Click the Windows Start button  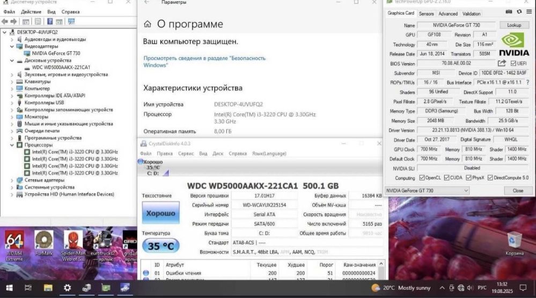(x=9, y=288)
